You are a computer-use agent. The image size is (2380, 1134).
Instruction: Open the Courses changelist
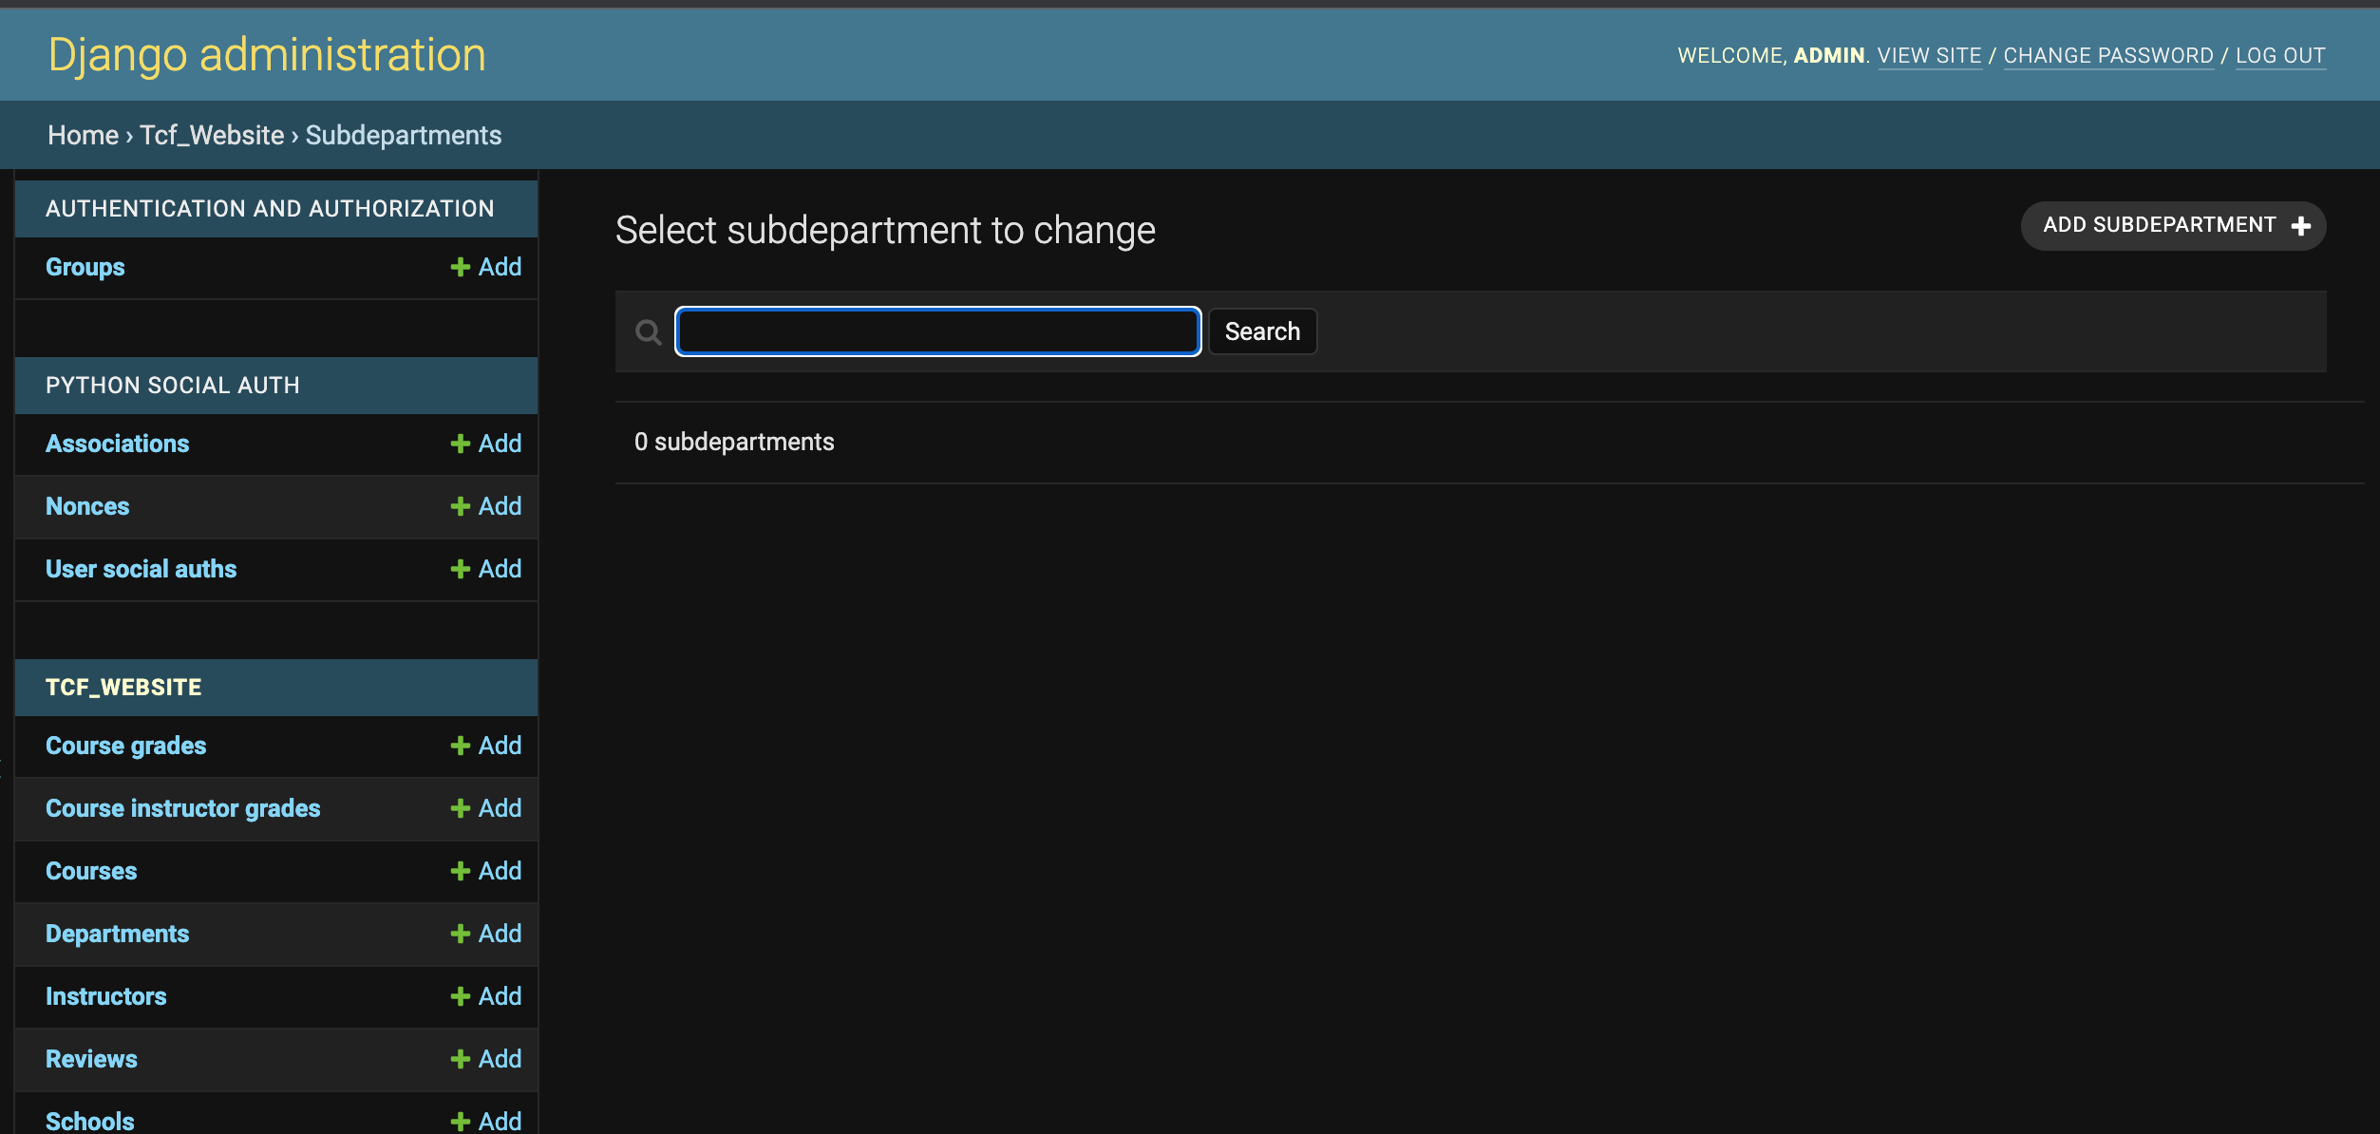coord(90,871)
